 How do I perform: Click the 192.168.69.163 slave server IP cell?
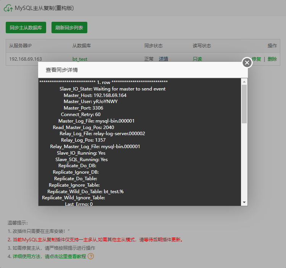26,59
